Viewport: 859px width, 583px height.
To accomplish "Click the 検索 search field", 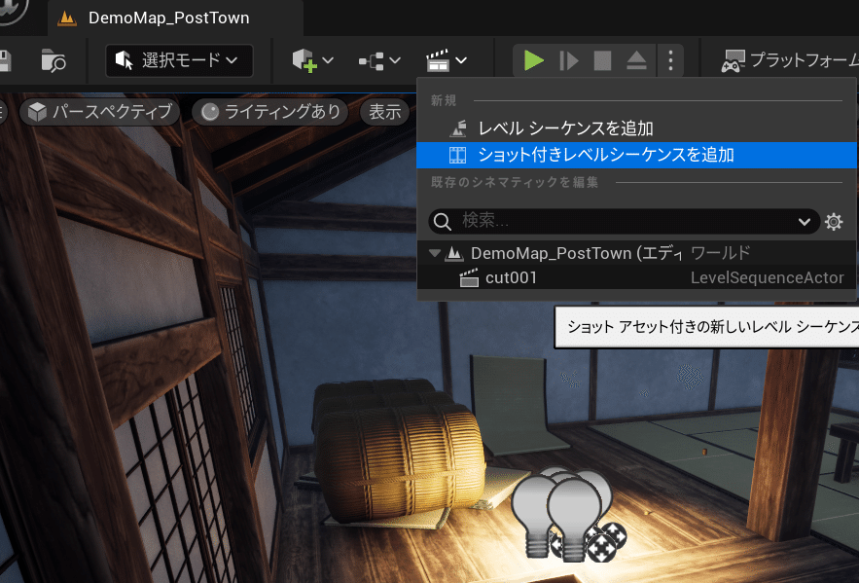I will coord(624,221).
